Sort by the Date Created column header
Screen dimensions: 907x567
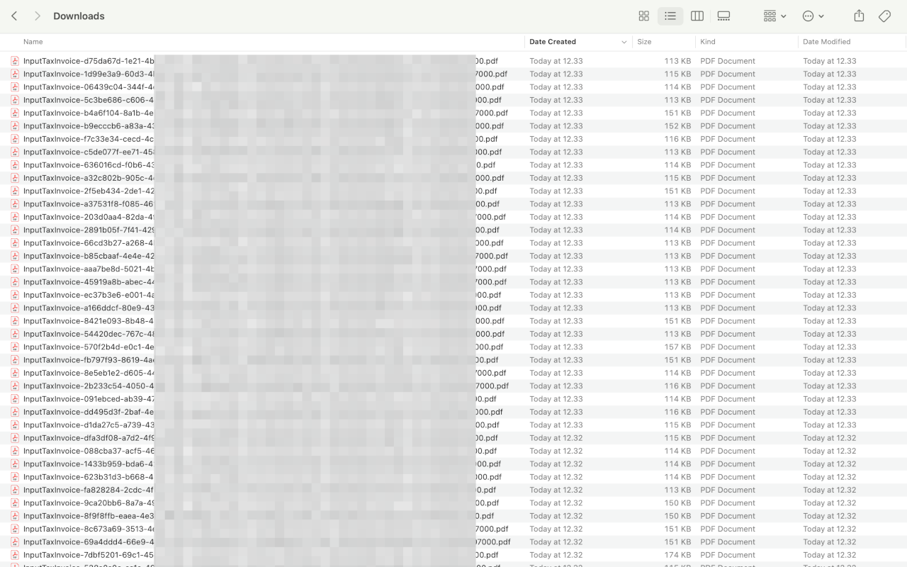[553, 42]
